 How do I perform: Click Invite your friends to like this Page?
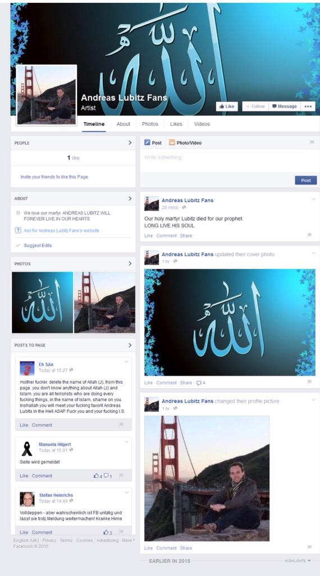coord(54,177)
